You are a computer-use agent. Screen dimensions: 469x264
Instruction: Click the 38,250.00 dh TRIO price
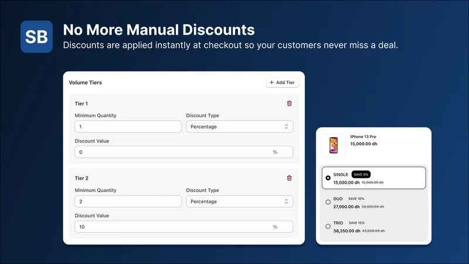[346, 231]
